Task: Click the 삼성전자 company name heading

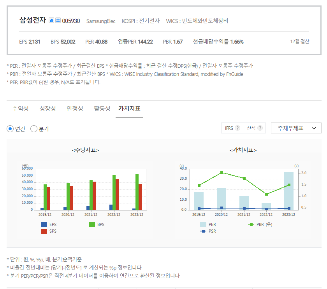Action: (33, 20)
